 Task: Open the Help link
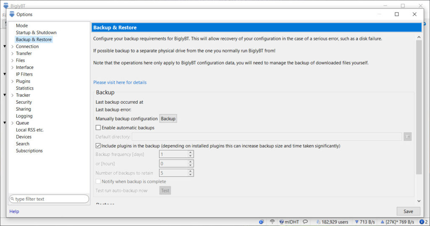pyautogui.click(x=14, y=211)
